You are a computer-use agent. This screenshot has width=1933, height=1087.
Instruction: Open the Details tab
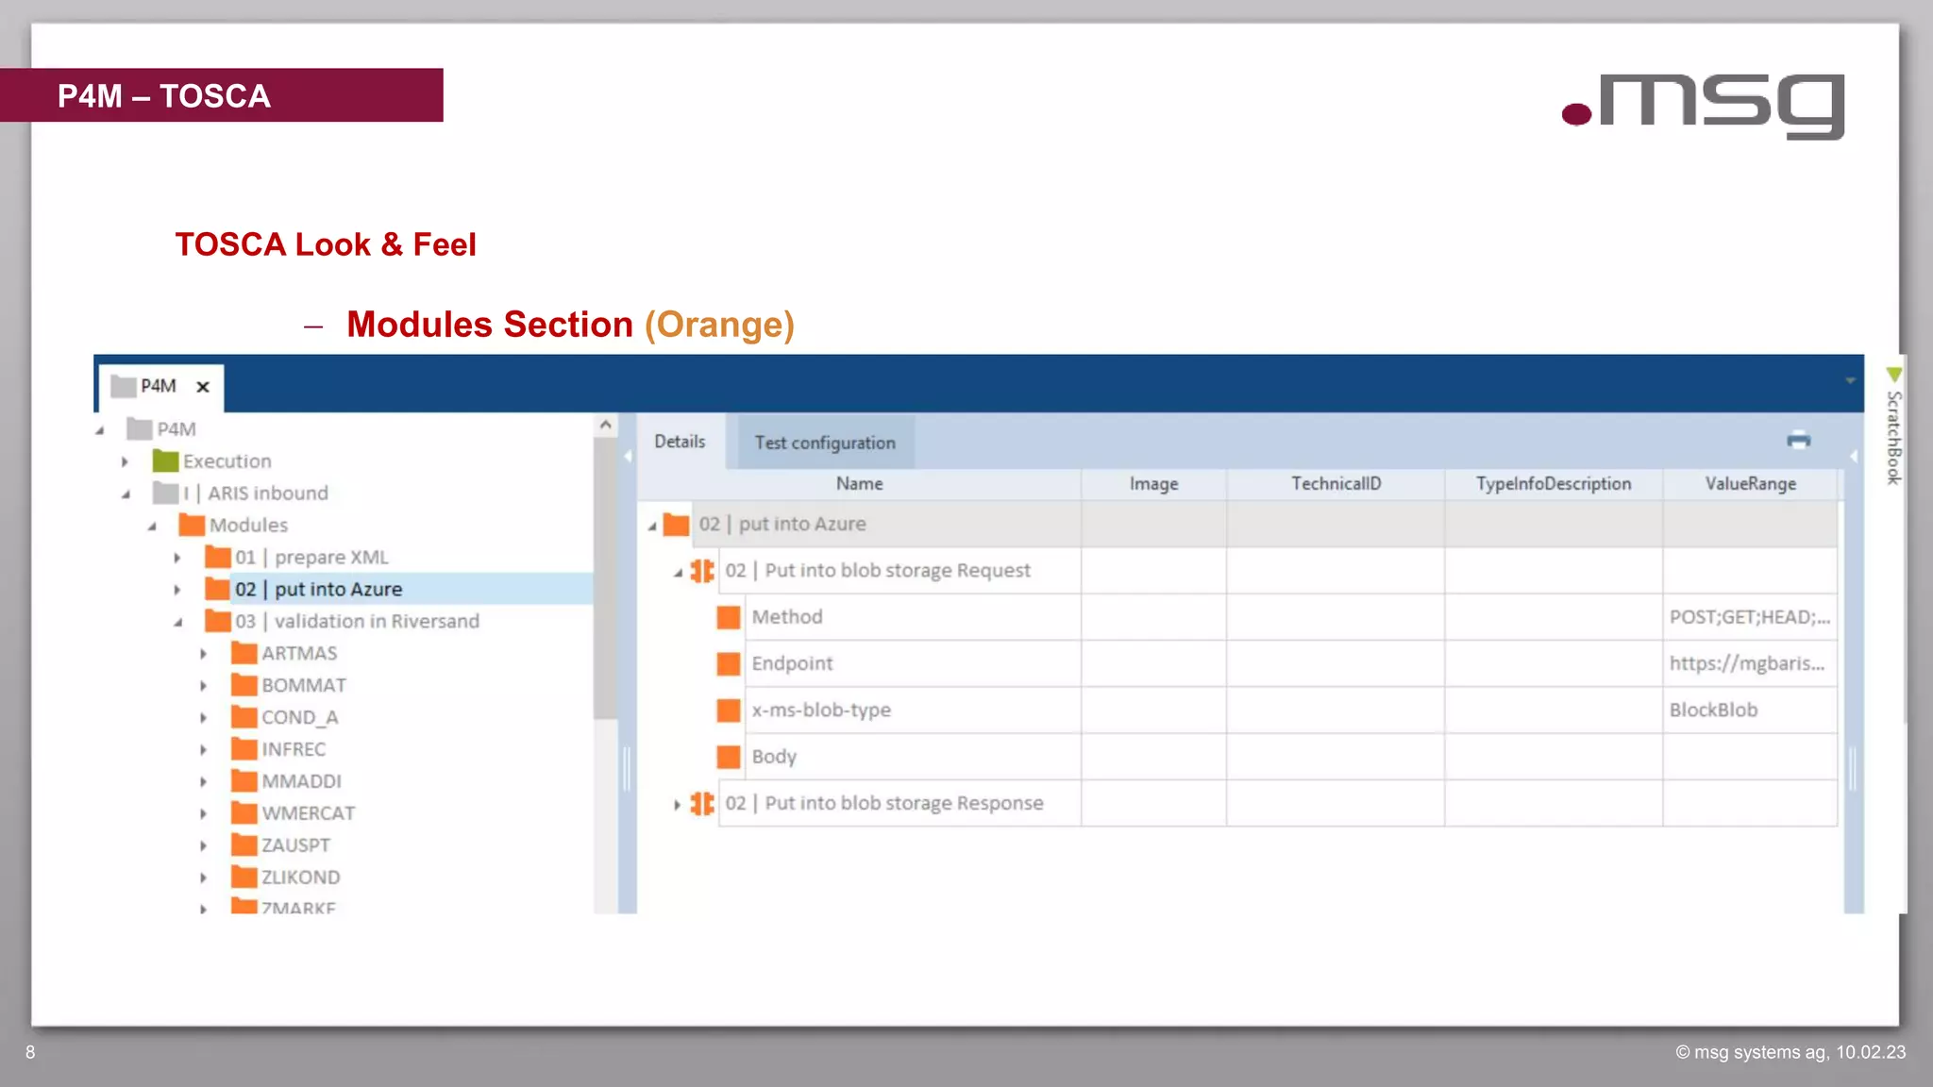[x=680, y=442]
